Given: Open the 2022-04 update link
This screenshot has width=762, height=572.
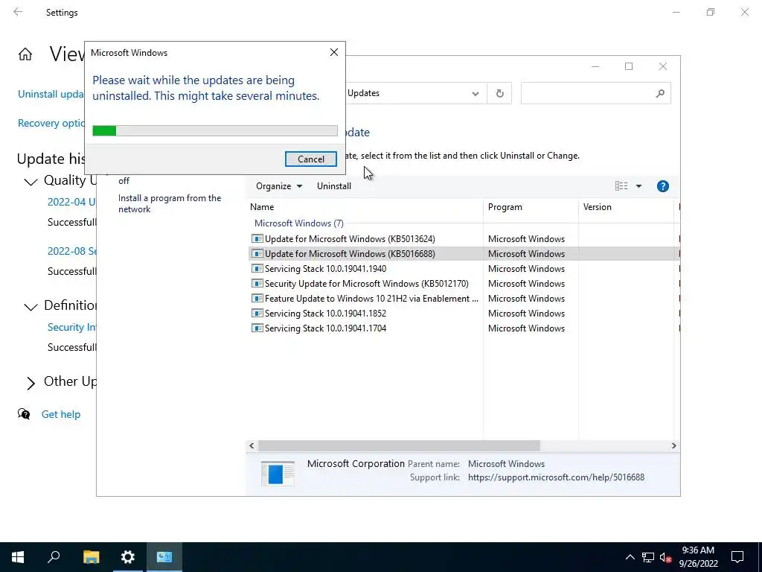Looking at the screenshot, I should pos(71,202).
